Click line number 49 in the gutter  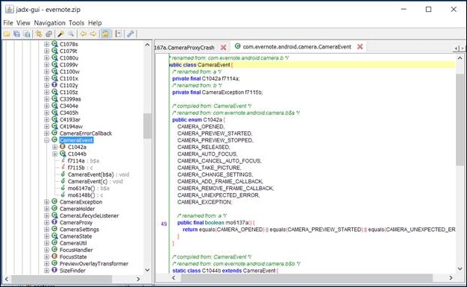click(164, 224)
